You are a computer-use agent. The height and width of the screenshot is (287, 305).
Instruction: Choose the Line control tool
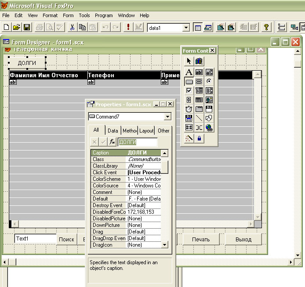click(199, 118)
